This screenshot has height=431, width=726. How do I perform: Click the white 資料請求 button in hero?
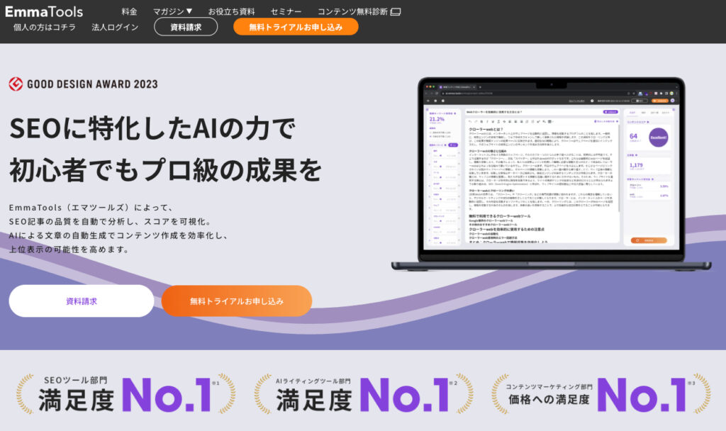tap(82, 301)
